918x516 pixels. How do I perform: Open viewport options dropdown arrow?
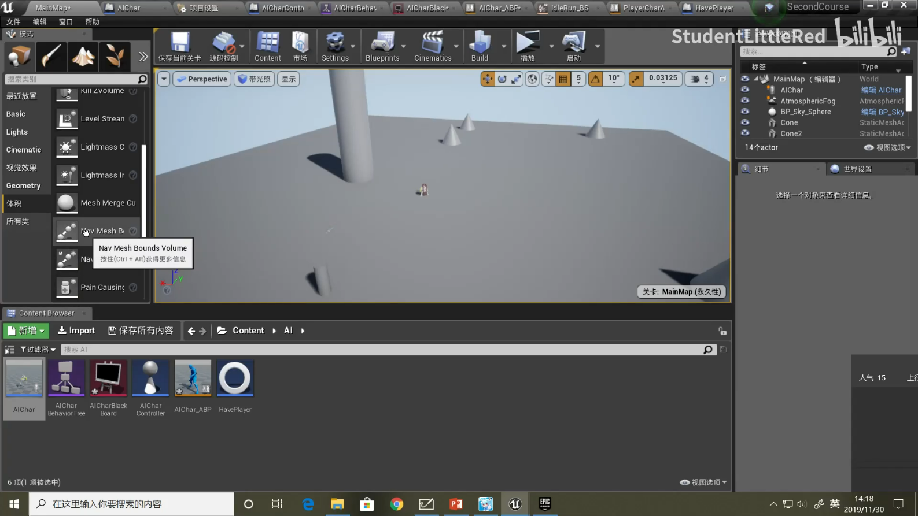(164, 79)
